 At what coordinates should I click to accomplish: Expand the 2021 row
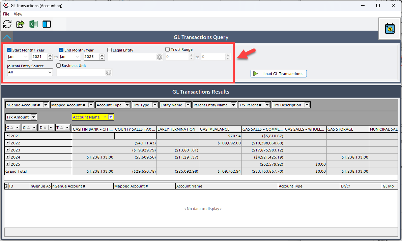8,136
